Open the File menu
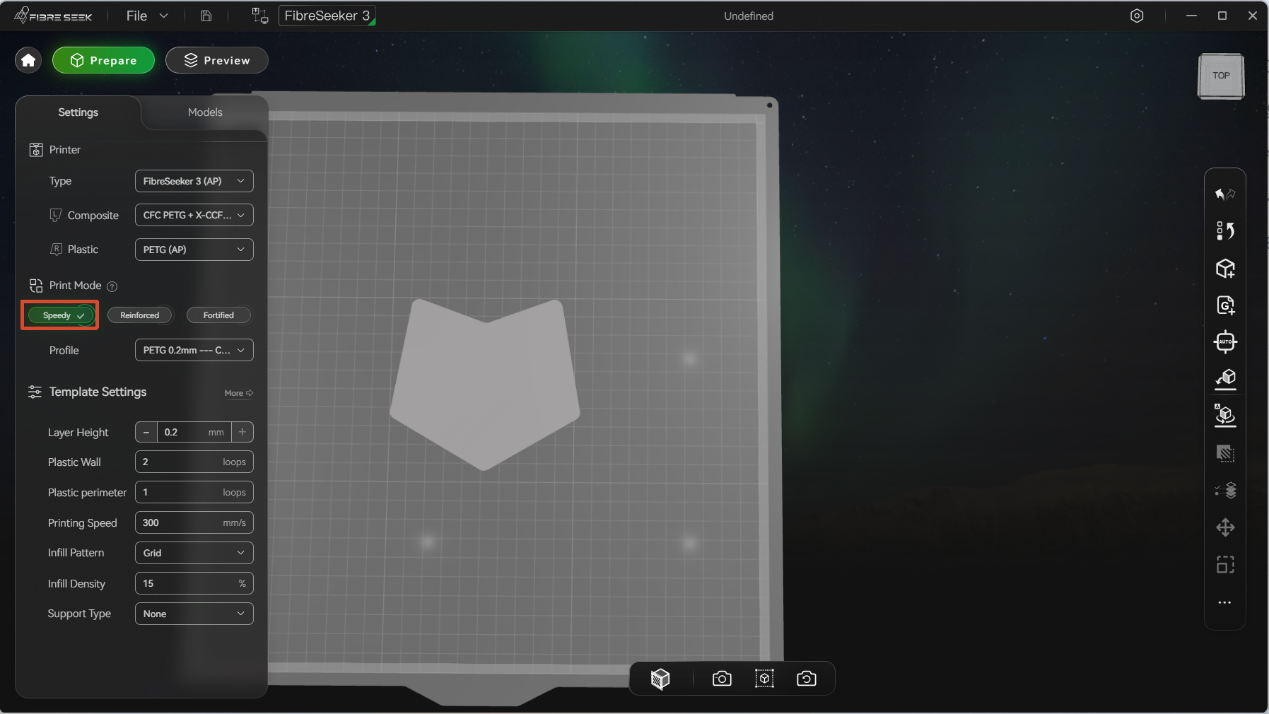Image resolution: width=1269 pixels, height=714 pixels. (x=147, y=16)
